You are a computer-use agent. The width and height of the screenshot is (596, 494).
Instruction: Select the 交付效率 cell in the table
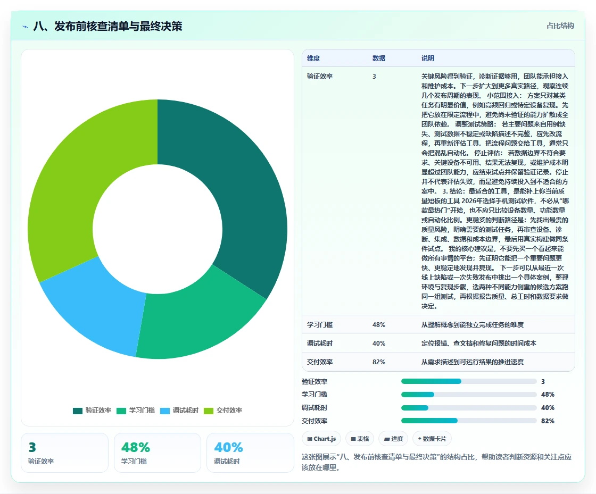pos(320,362)
